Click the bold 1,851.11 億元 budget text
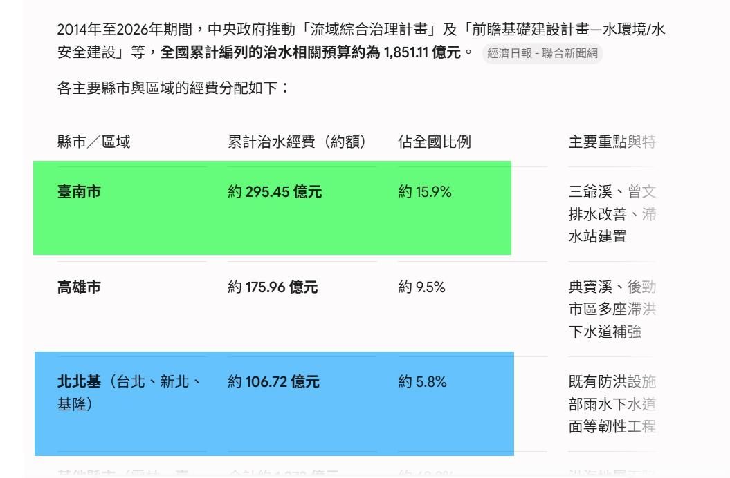The image size is (730, 478). tap(422, 52)
